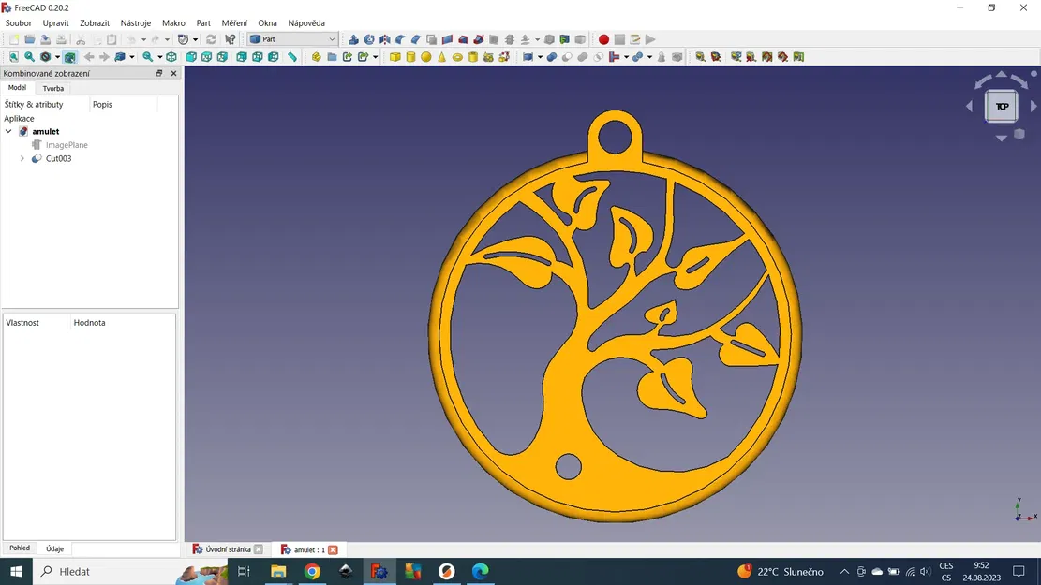
Task: Open the Windows Start menu
Action: (16, 571)
